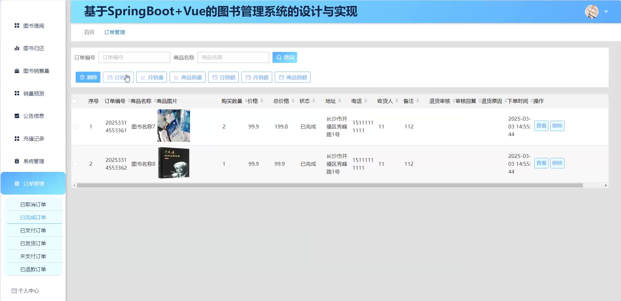Open the cover image of 图书名称8
The image size is (621, 301).
click(174, 163)
